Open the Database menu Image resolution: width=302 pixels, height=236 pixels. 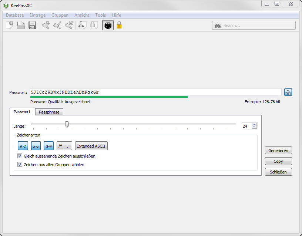[x=15, y=15]
